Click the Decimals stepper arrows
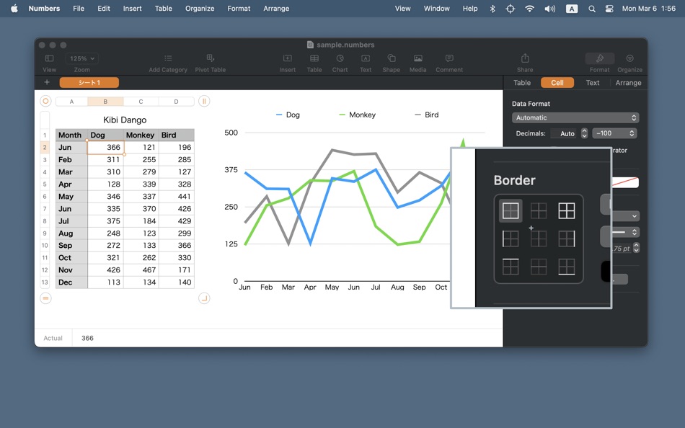The image size is (685, 428). tap(584, 133)
